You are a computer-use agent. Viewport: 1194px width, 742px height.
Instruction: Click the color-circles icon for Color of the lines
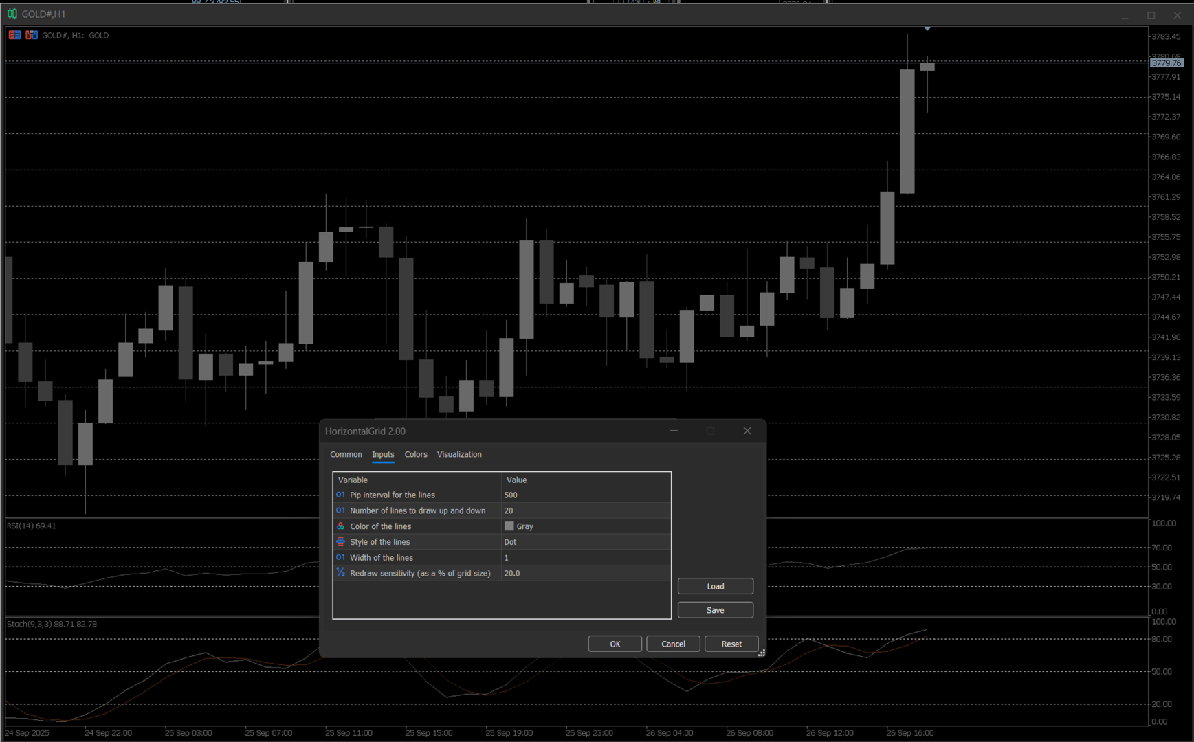(x=340, y=526)
